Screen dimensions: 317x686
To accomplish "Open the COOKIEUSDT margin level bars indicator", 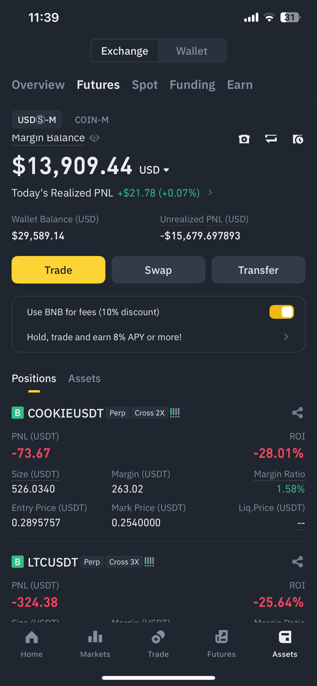I will [175, 413].
